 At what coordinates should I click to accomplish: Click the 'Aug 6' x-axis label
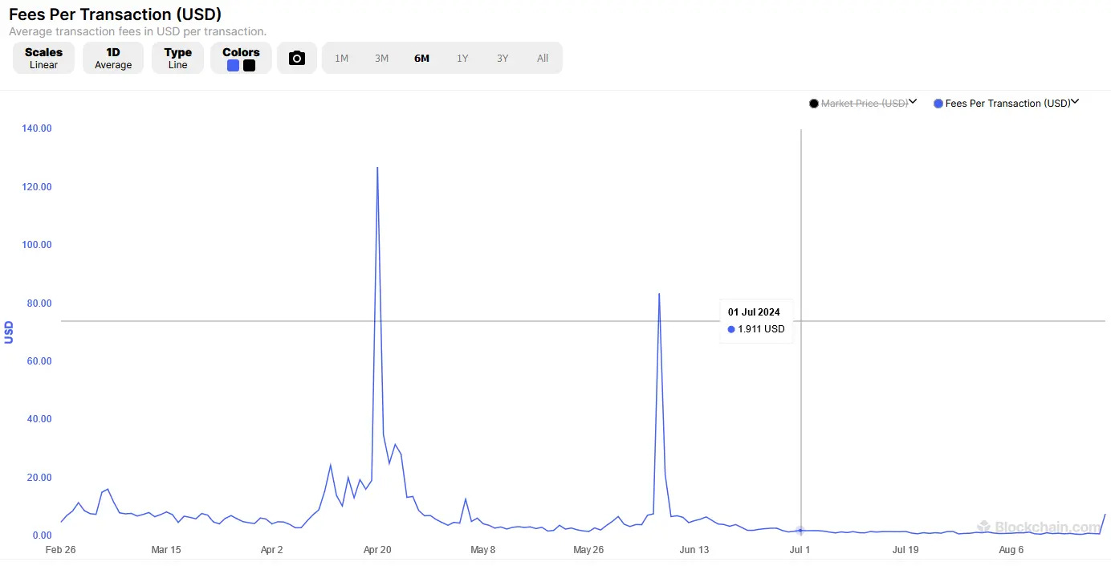click(x=1011, y=550)
